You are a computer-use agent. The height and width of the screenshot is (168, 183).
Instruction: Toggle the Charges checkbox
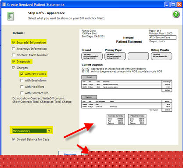(14, 68)
